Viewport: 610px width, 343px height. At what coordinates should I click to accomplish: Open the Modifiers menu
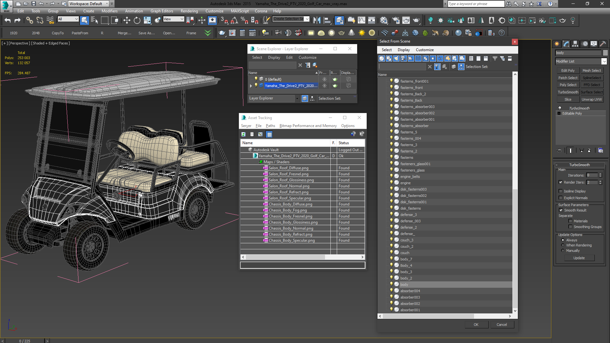tap(109, 11)
